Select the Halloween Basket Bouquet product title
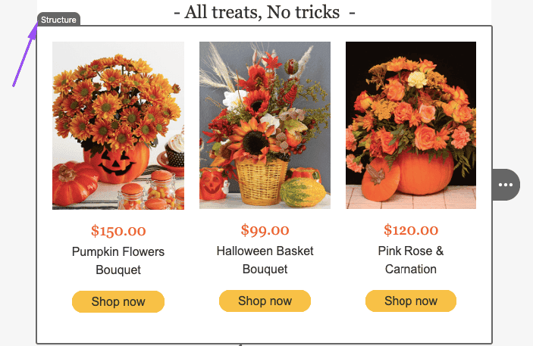 coord(265,260)
